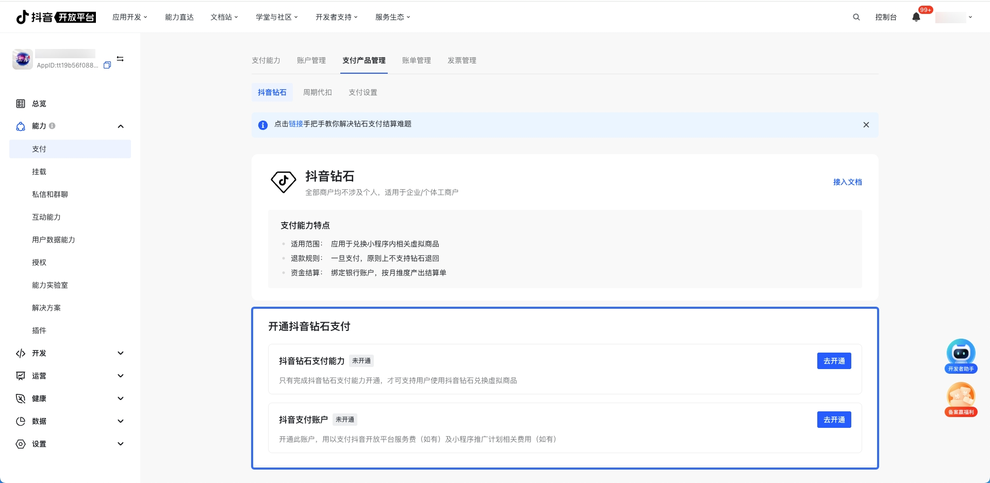Copy the AppID with copy icon
The height and width of the screenshot is (483, 990).
pos(107,65)
